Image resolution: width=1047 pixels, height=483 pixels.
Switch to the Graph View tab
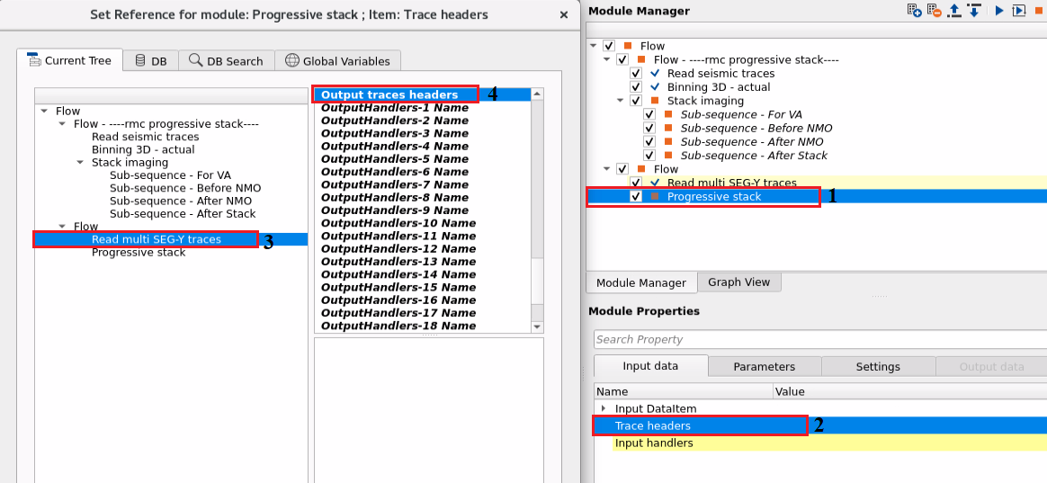[x=738, y=282]
